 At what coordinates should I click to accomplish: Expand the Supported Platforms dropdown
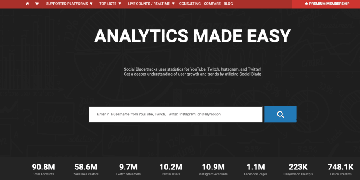point(70,4)
